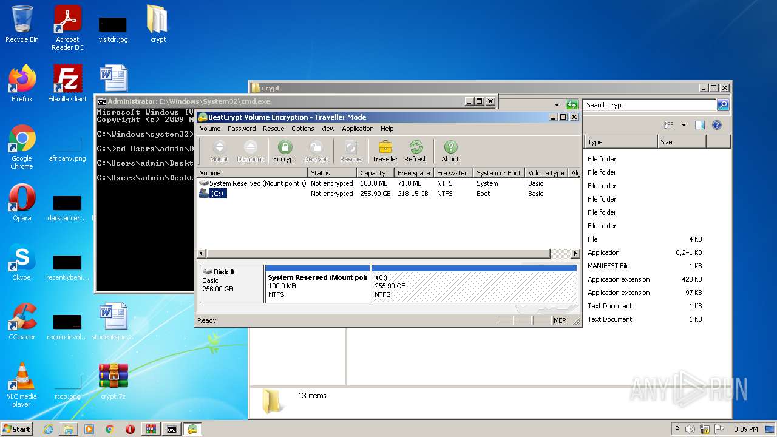The width and height of the screenshot is (777, 437).
Task: Sort by the Type column in crypt window
Action: (621, 142)
